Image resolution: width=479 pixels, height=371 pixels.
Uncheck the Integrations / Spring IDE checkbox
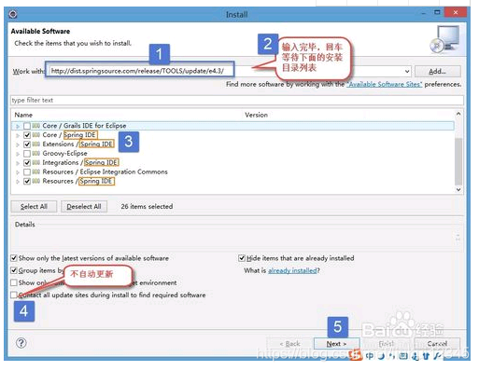tap(27, 163)
